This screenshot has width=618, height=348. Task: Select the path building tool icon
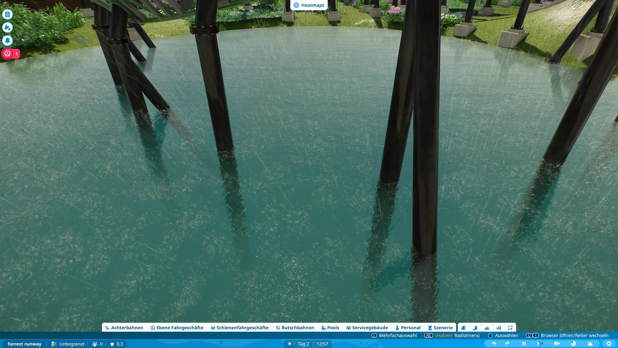click(x=463, y=328)
